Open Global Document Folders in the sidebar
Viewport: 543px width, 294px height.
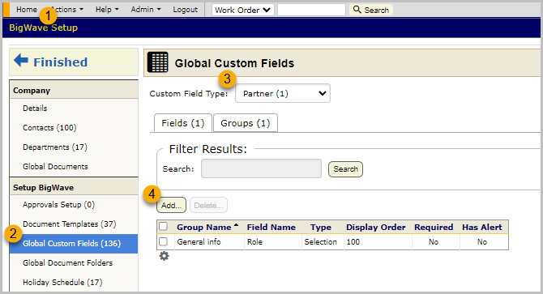(x=68, y=263)
